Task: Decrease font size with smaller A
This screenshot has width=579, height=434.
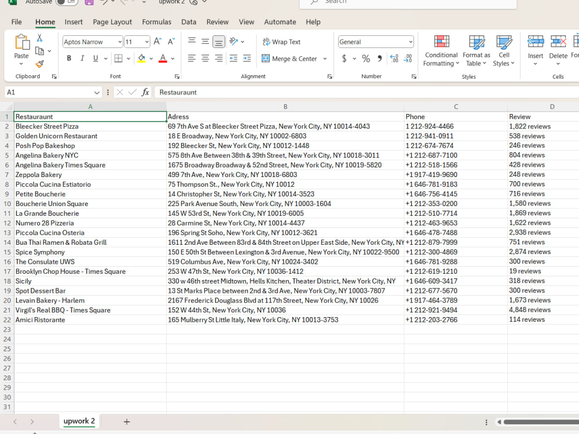Action: tap(171, 41)
